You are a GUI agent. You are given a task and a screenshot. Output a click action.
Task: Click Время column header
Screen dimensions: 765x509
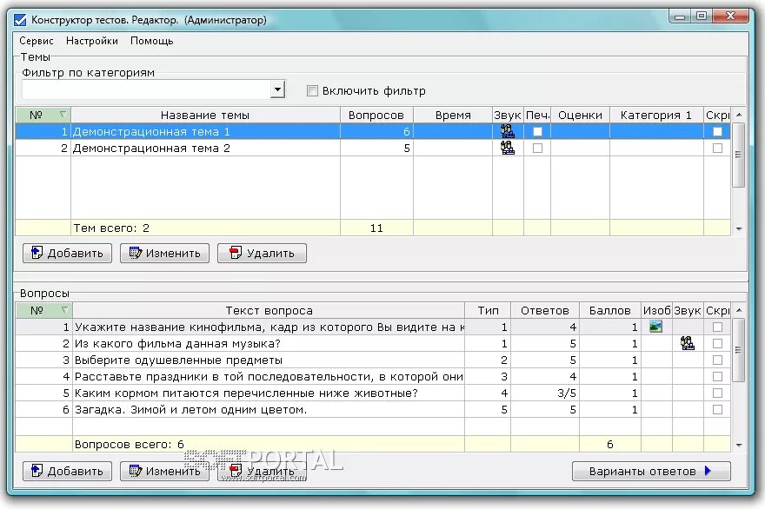point(453,115)
